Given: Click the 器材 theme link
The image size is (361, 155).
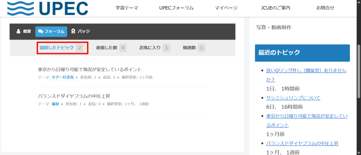Looking at the screenshot, I should point(55,104).
